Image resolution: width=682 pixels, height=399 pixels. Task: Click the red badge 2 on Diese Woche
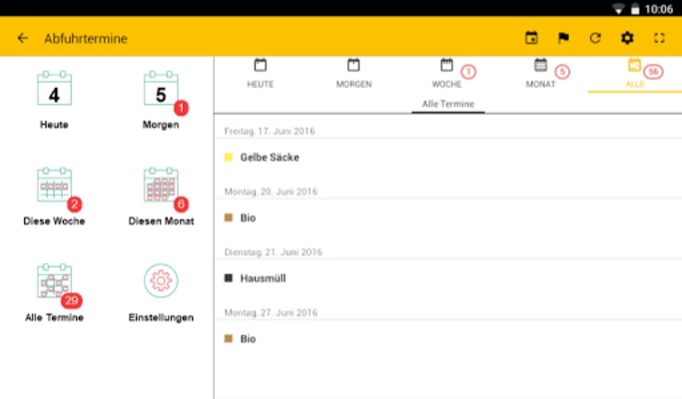point(74,204)
